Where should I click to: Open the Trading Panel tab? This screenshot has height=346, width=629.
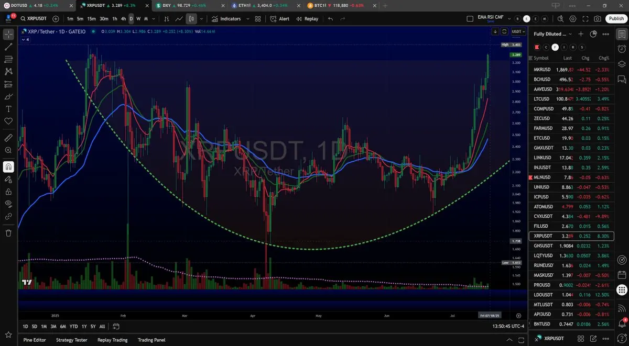click(x=151, y=340)
